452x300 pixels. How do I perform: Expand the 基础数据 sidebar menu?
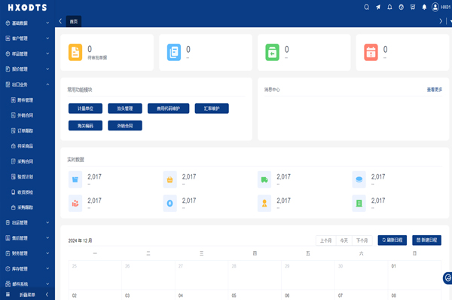27,23
